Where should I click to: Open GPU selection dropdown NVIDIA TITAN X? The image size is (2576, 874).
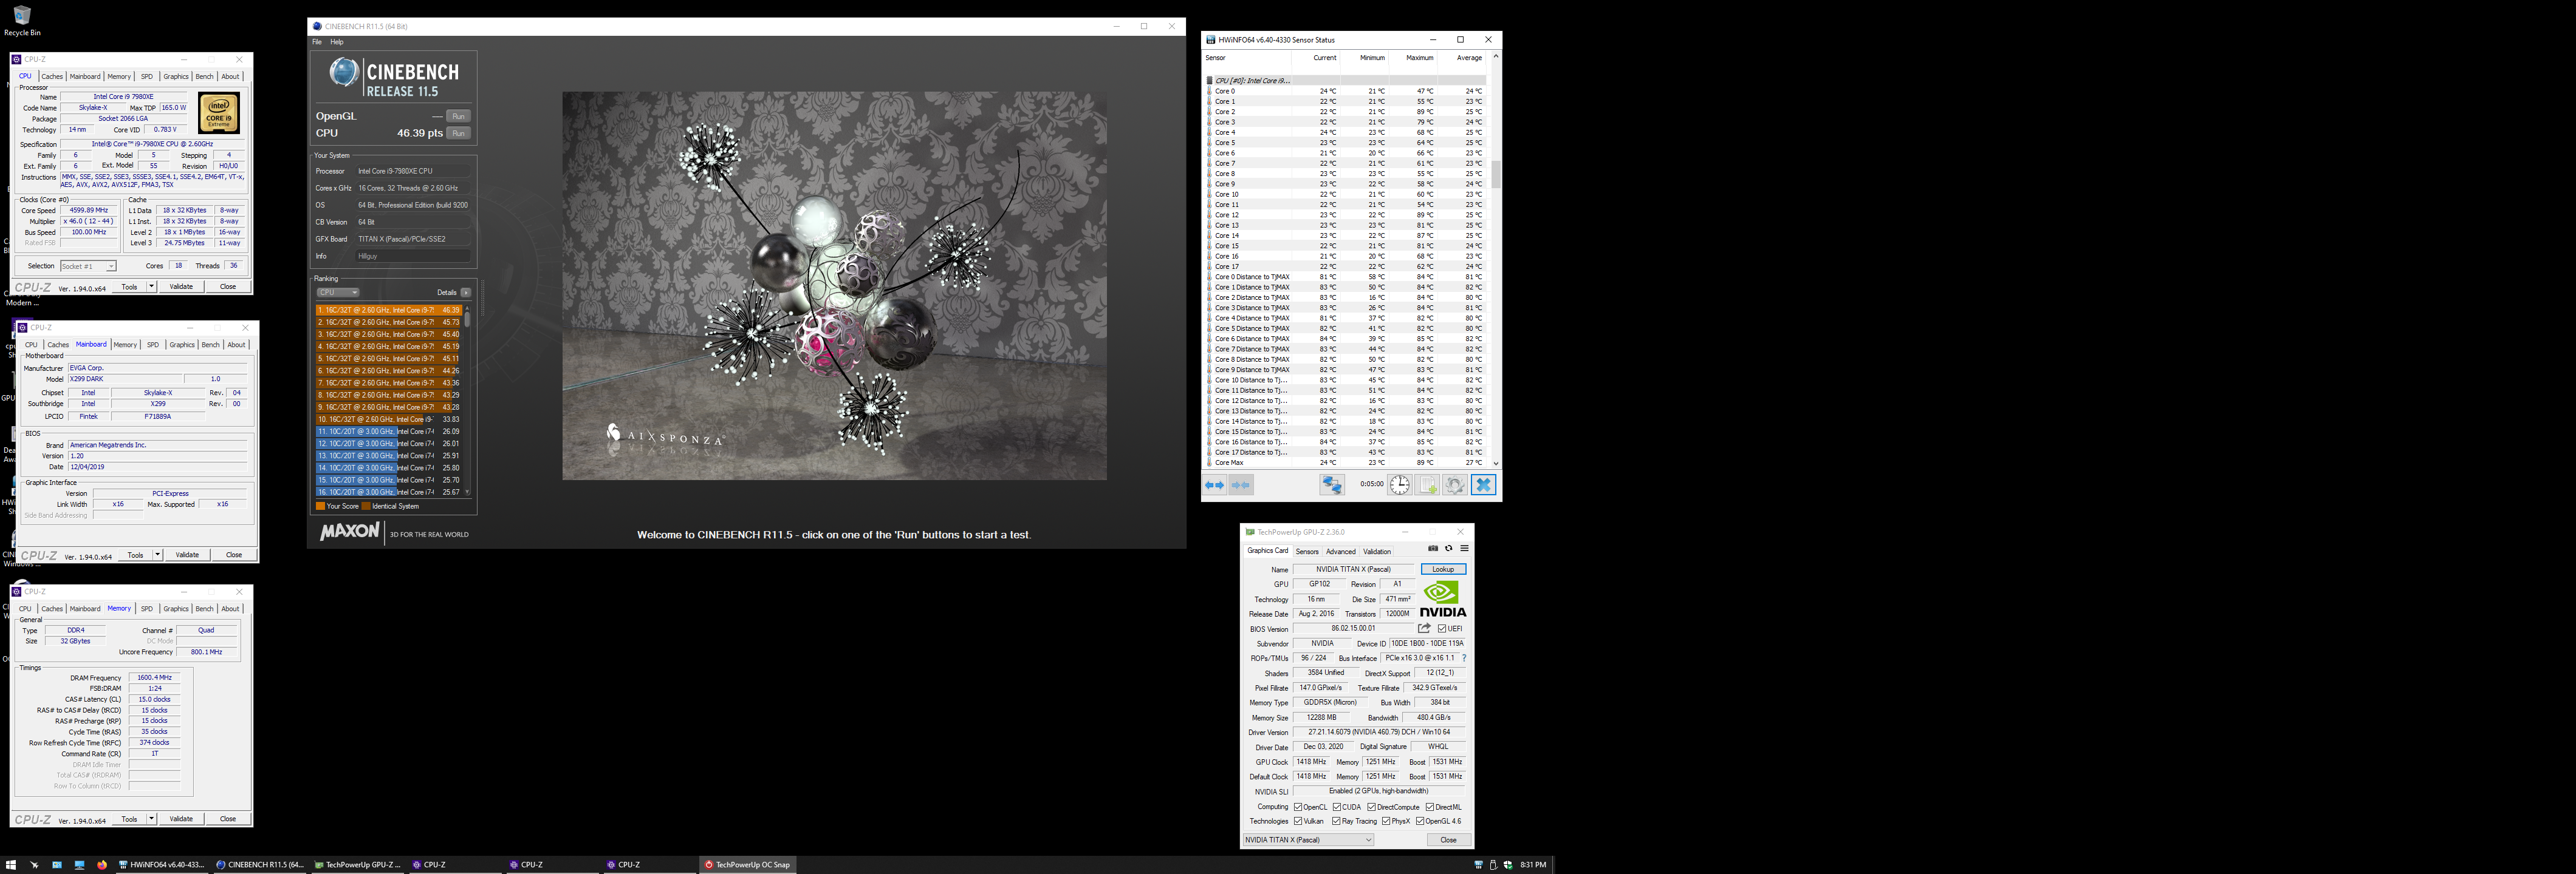click(x=1308, y=840)
